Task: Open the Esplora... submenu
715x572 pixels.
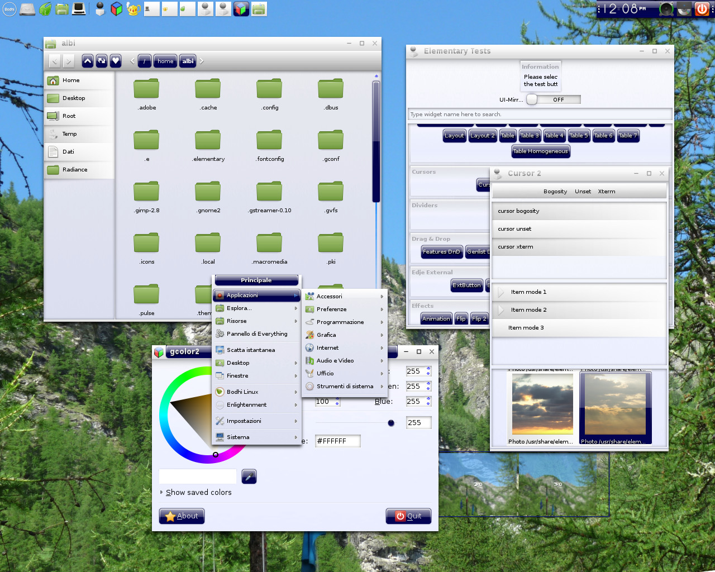Action: point(256,308)
